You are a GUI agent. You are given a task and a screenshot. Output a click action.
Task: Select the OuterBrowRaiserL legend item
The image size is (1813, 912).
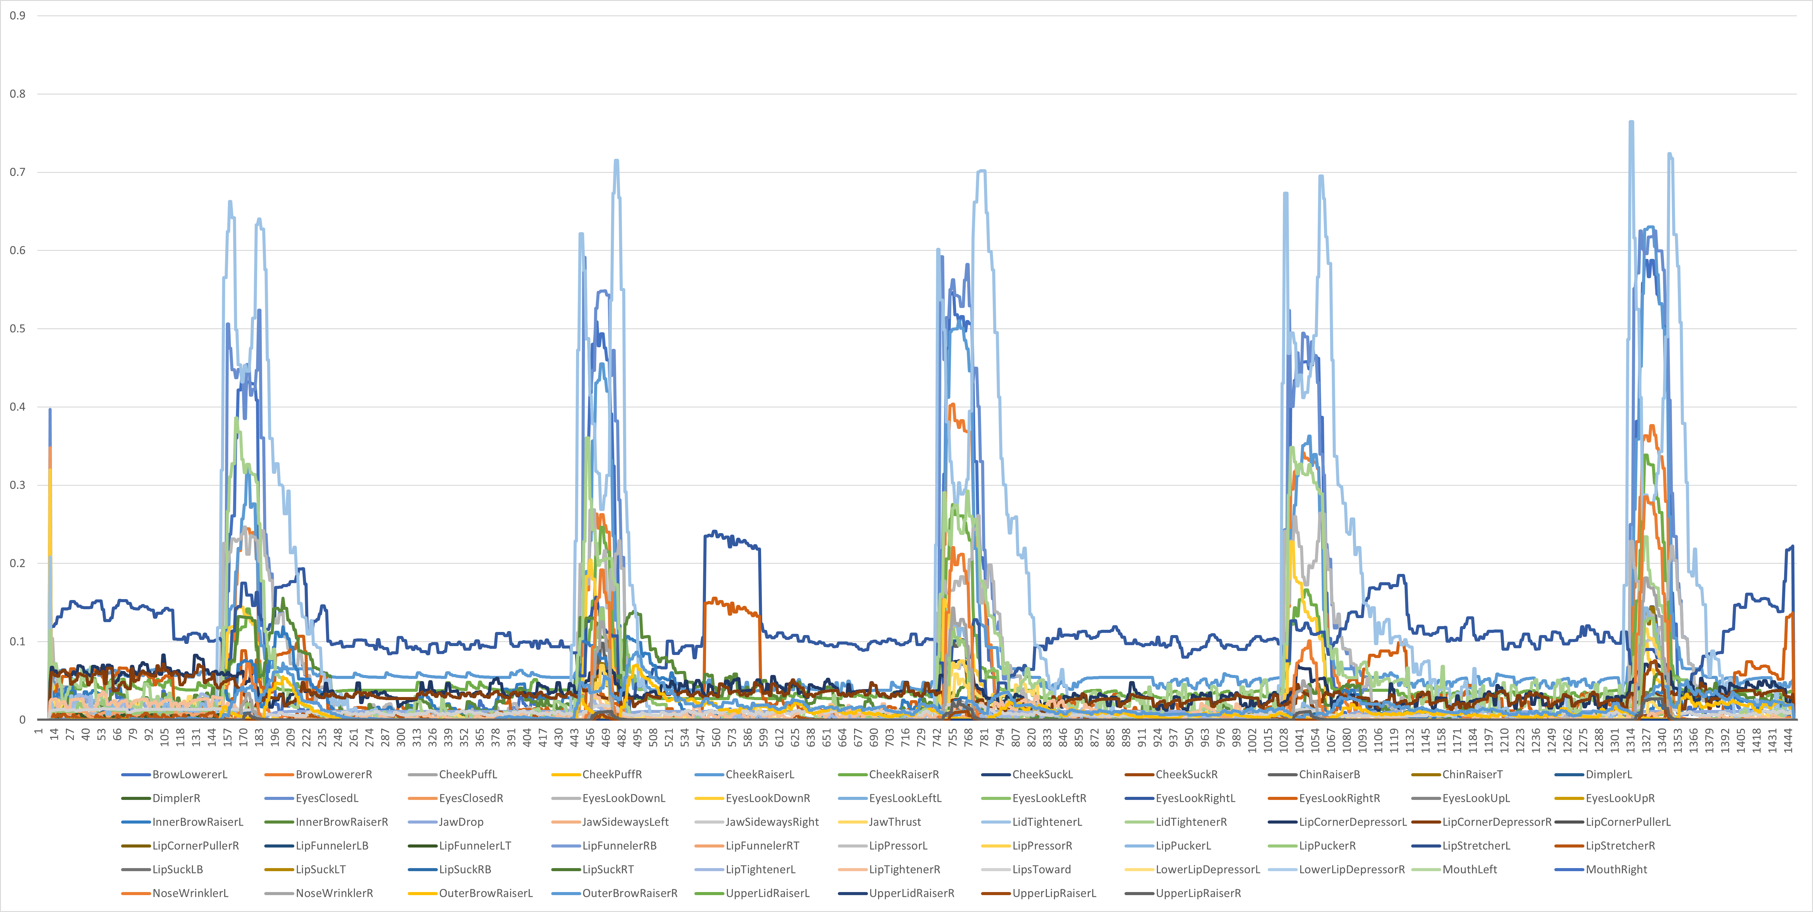[486, 893]
